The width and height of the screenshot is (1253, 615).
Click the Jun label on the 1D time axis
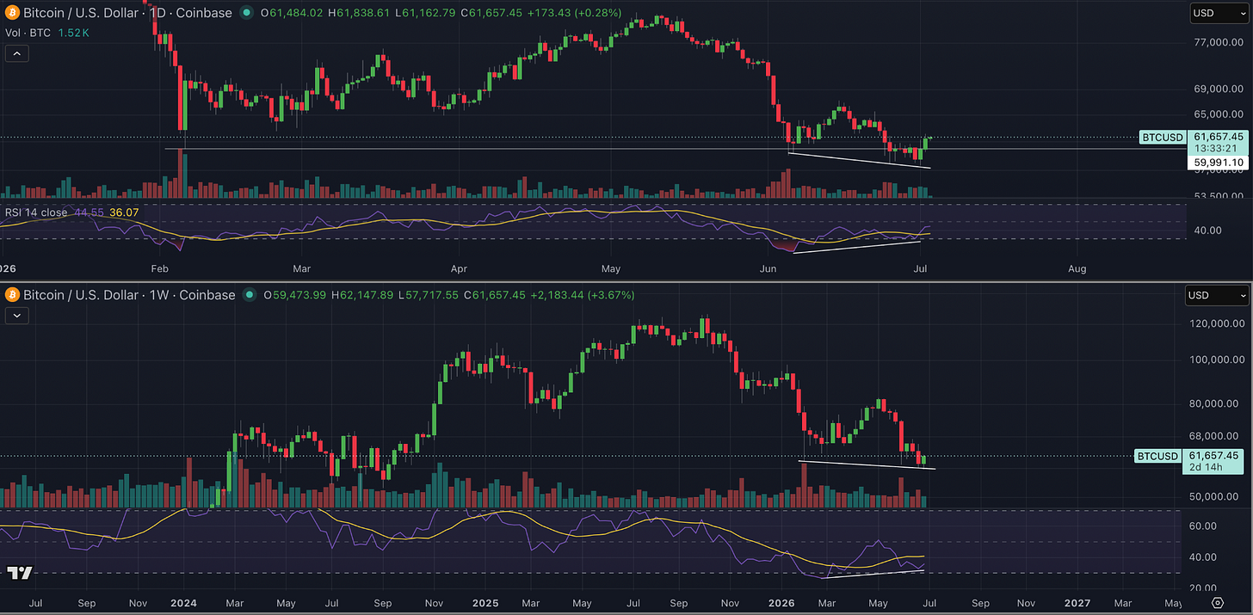(768, 268)
